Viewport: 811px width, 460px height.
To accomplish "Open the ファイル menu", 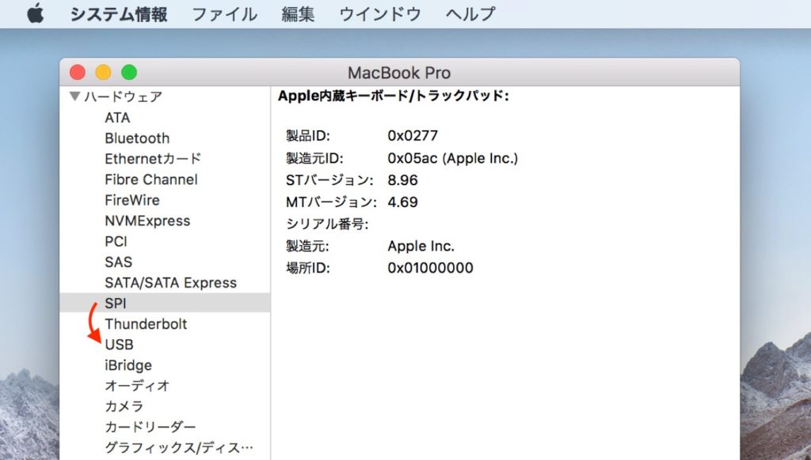I will point(224,13).
